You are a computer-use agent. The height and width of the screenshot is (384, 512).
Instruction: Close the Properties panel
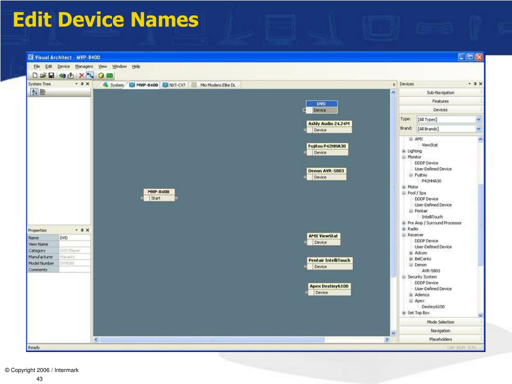[87, 230]
